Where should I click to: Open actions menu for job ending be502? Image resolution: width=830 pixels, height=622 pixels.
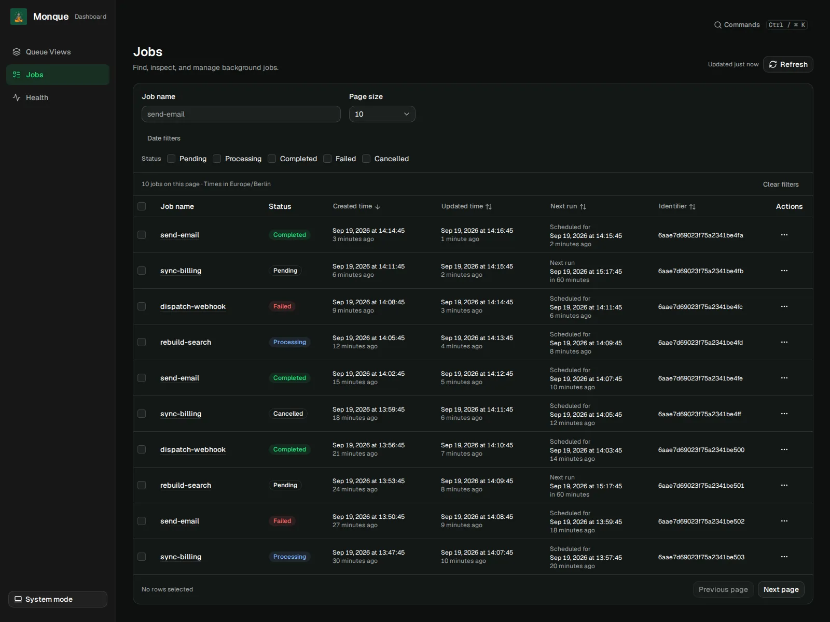pos(784,521)
